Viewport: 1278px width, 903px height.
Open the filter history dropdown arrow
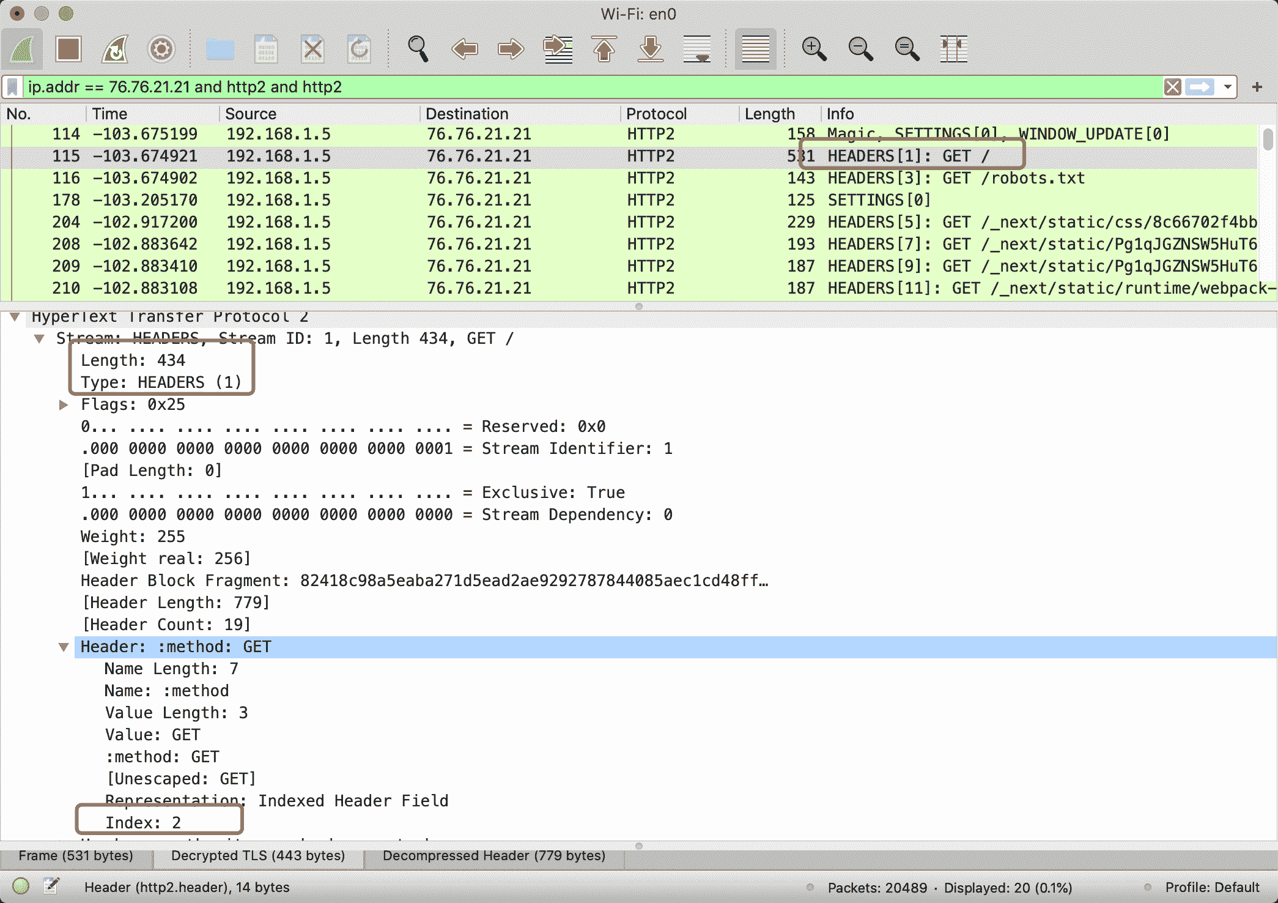coord(1227,87)
